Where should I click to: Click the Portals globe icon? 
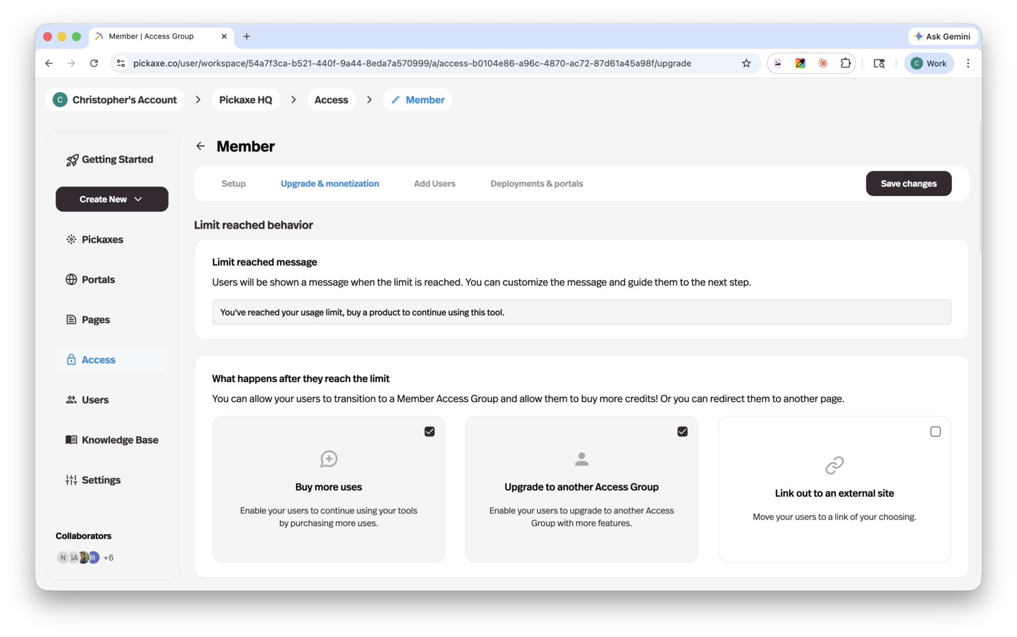71,279
